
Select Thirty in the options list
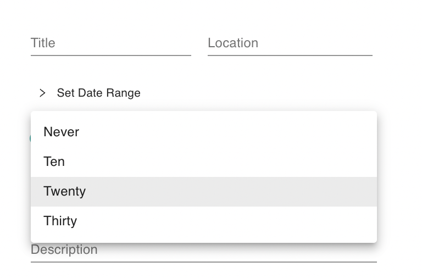[60, 221]
